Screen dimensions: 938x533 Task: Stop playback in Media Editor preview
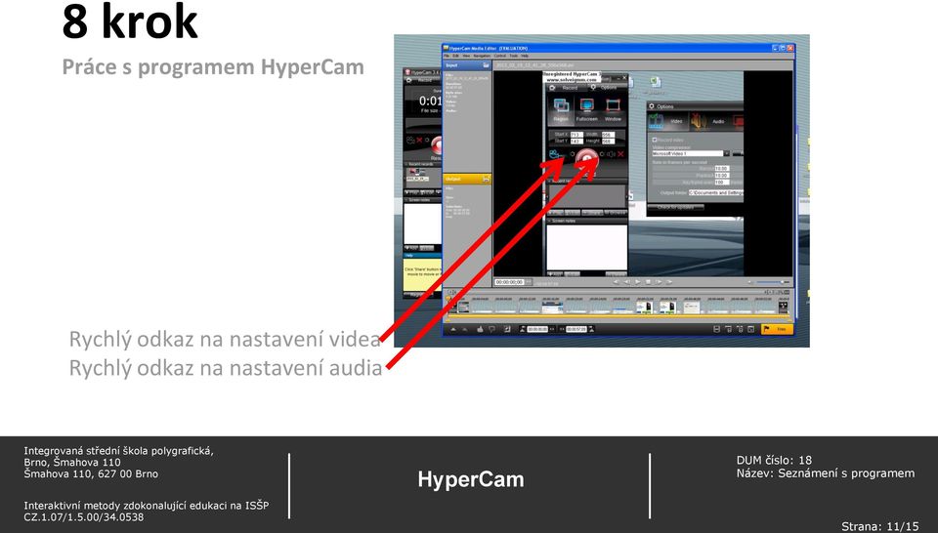point(648,282)
